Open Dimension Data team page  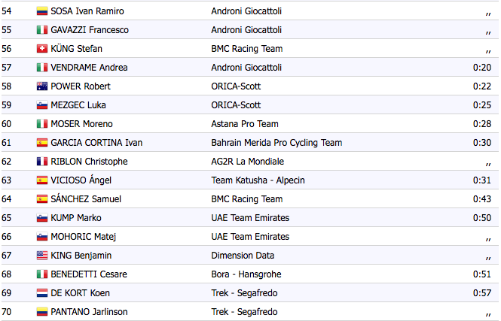(x=243, y=256)
